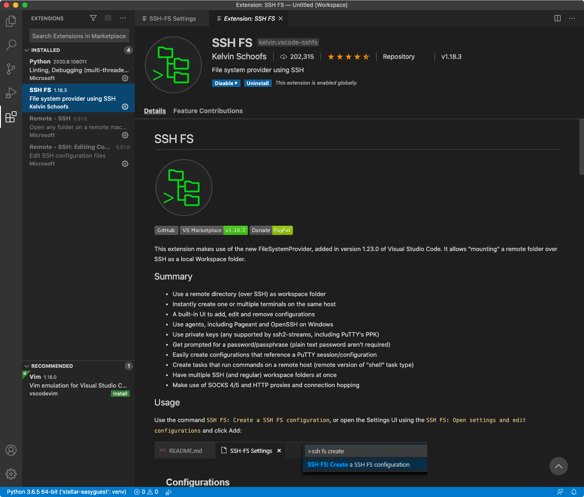Open the Source Control view

pyautogui.click(x=11, y=69)
